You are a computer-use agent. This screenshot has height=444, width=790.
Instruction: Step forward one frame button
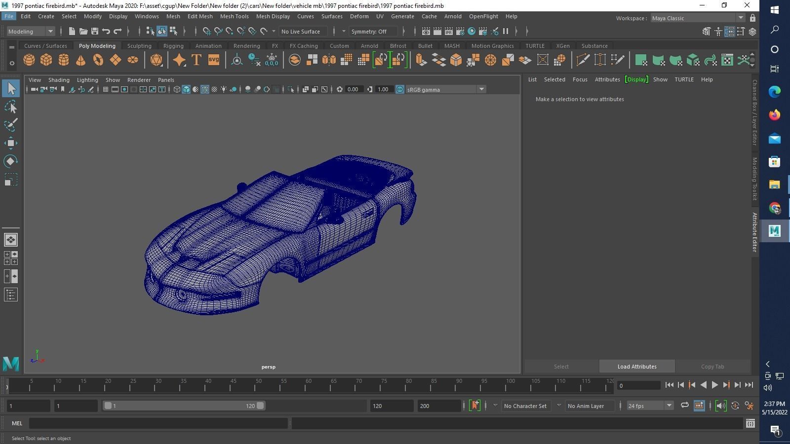tap(737, 385)
